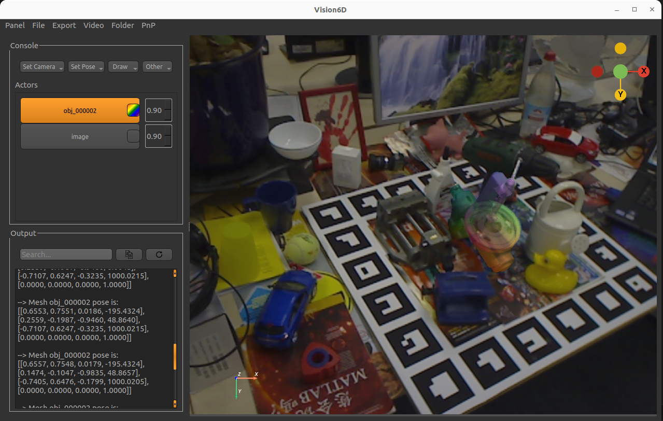Screen dimensions: 663x421
Task: Click the red X handle on the orientation gizmo
Action: tap(644, 71)
